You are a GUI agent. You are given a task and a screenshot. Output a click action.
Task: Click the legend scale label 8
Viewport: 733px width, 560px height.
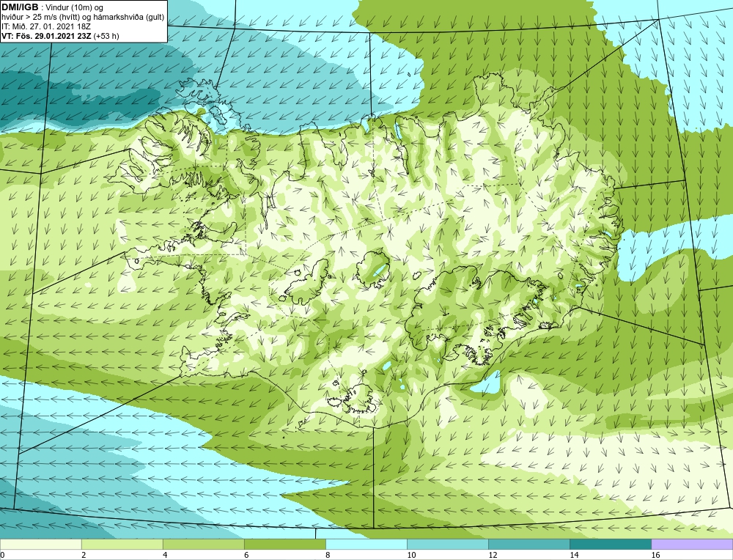[x=328, y=555]
